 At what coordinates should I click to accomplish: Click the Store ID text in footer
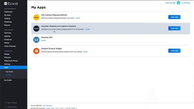[x=36, y=106]
